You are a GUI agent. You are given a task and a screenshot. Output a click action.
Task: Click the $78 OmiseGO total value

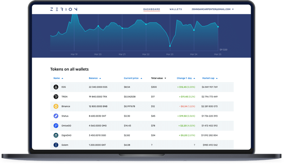(x=153, y=126)
